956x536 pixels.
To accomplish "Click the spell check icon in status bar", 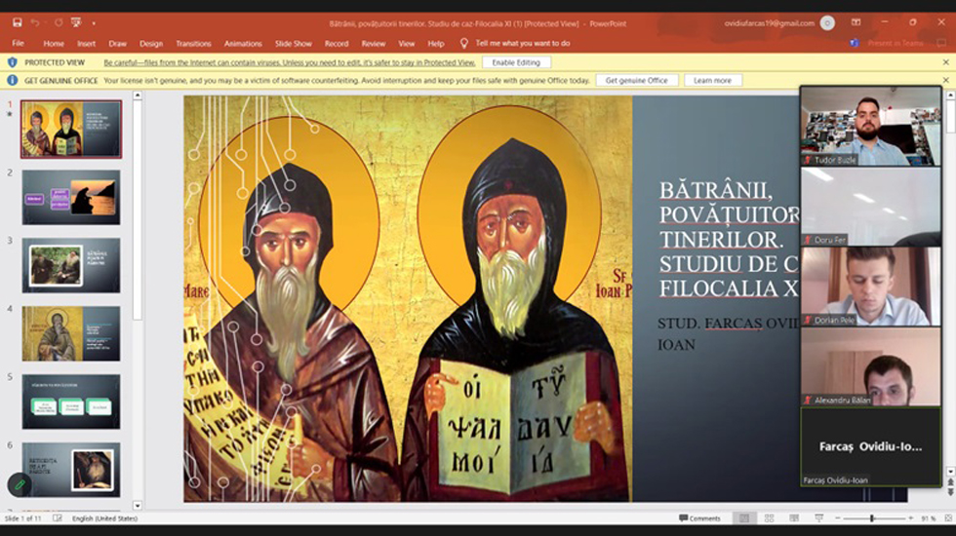I will [58, 518].
